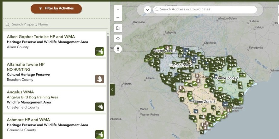Click hunting icon for Aiken Gopher Tortoise
Image resolution: width=279 pixels, height=139 pixels.
(x=99, y=51)
